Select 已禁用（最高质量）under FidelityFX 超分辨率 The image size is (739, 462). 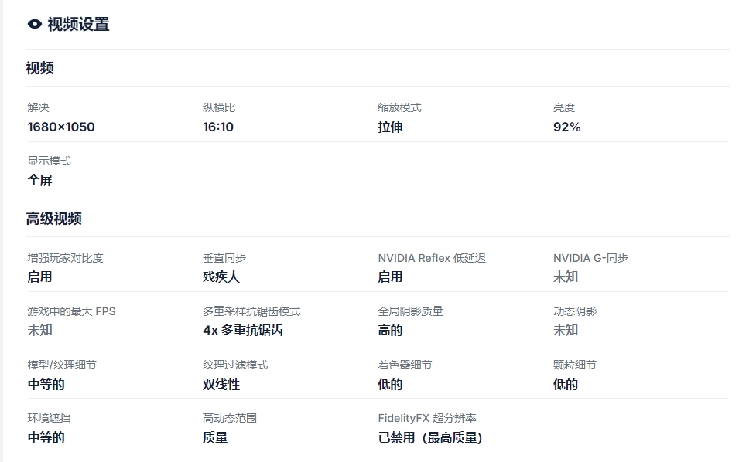(x=430, y=437)
